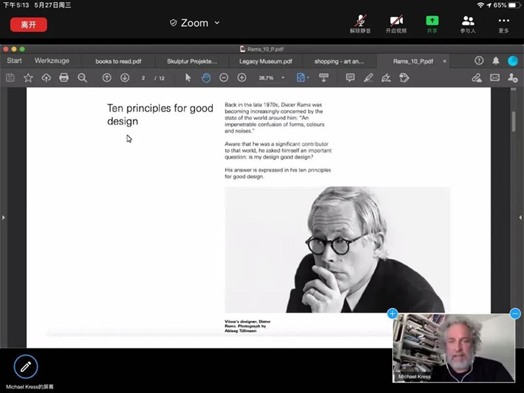Click the zoom out minus icon
524x393 pixels.
(223, 78)
